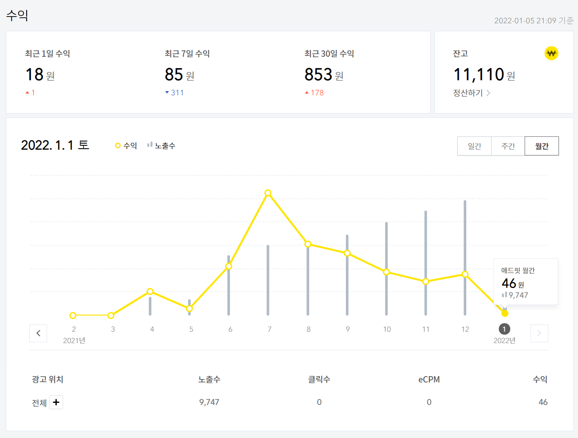Click the month 11 impressions bar top
578x438 pixels.
point(426,212)
